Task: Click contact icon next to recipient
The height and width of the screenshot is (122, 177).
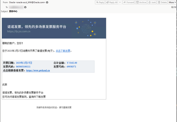Action: 25,7
